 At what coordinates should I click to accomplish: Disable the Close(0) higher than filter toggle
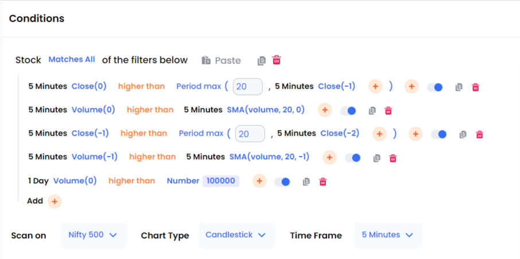pos(435,87)
